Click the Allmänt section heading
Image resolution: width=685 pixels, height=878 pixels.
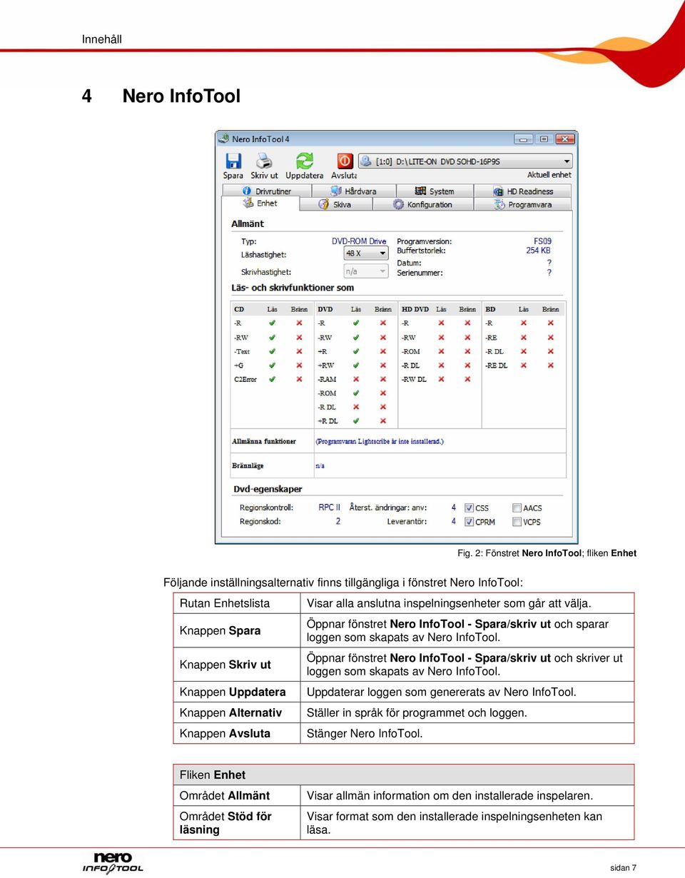click(248, 224)
